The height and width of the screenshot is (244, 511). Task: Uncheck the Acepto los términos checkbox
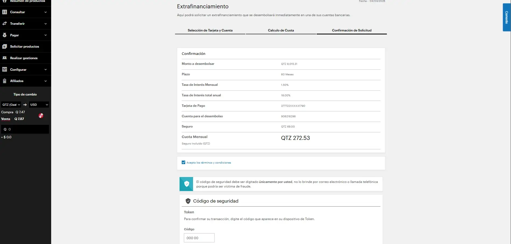point(184,162)
